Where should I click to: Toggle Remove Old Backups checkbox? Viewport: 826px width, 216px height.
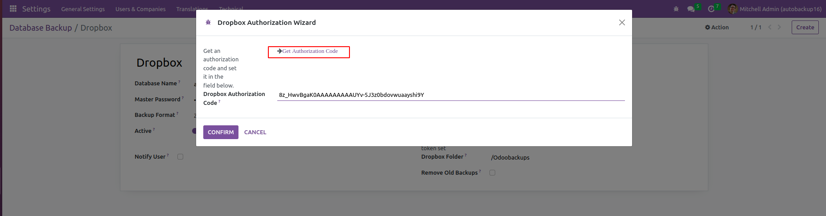tap(492, 172)
